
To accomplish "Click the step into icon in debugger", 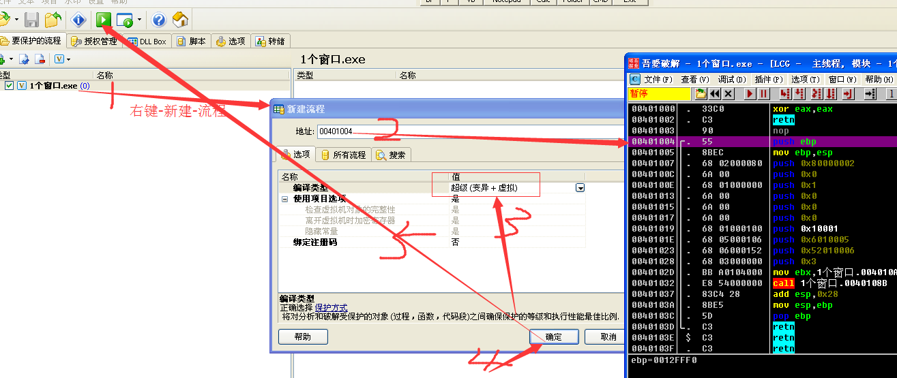I will click(785, 93).
